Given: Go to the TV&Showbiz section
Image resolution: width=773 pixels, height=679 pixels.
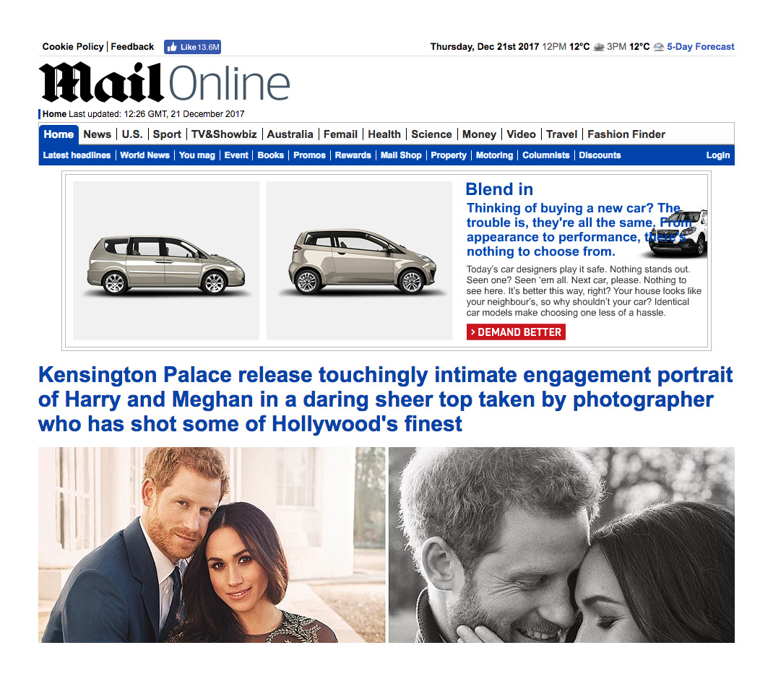Looking at the screenshot, I should pyautogui.click(x=224, y=134).
